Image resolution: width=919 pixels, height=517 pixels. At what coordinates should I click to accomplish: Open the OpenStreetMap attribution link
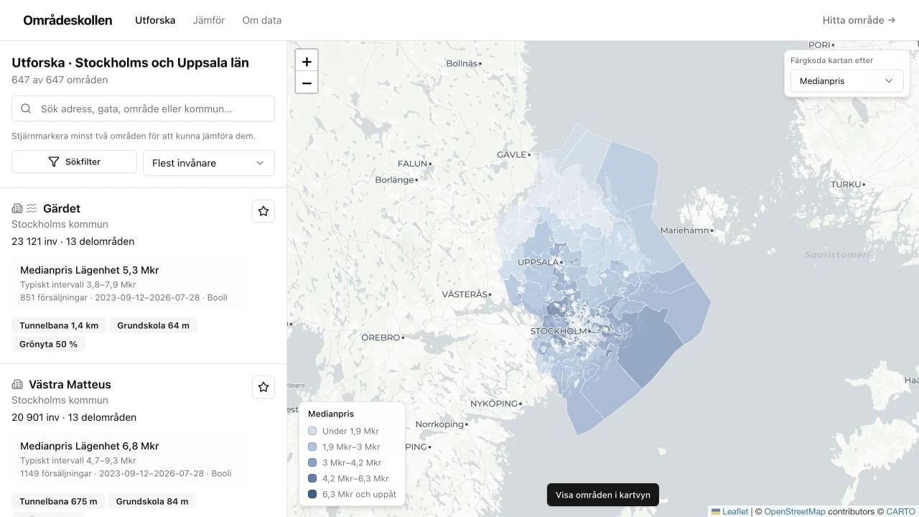pyautogui.click(x=795, y=511)
